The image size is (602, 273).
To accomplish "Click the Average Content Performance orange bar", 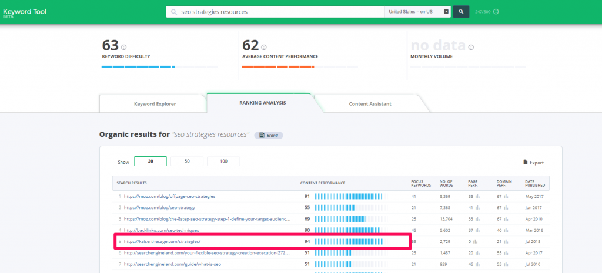I will [278, 67].
